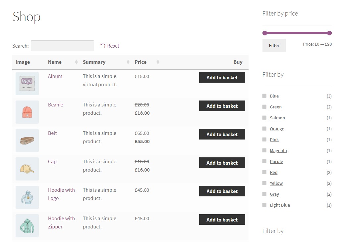The height and width of the screenshot is (242, 343).
Task: Open the Beanie product link
Action: (x=55, y=104)
